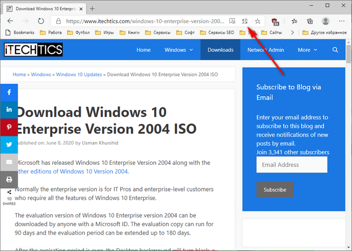
Task: Open the Network Admin menu item
Action: (x=266, y=50)
